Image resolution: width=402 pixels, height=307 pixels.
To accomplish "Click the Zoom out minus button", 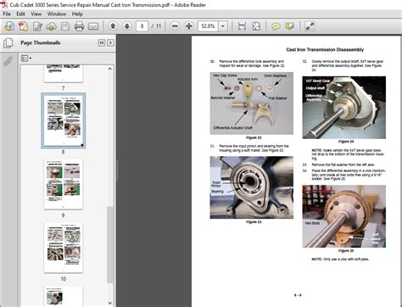I will tap(175, 26).
